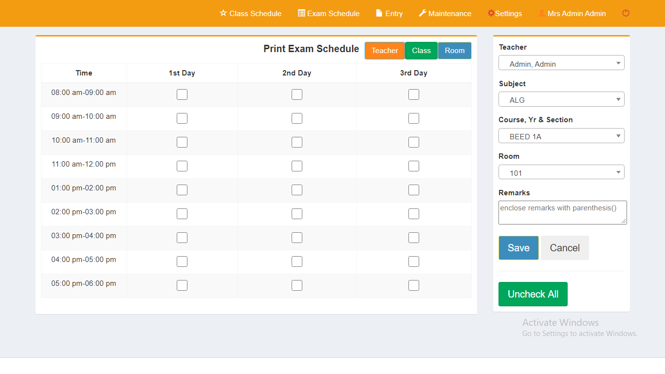Image resolution: width=665 pixels, height=374 pixels.
Task: Check 1st Day 02:00 pm-03:00 pm slot
Action: (x=182, y=214)
